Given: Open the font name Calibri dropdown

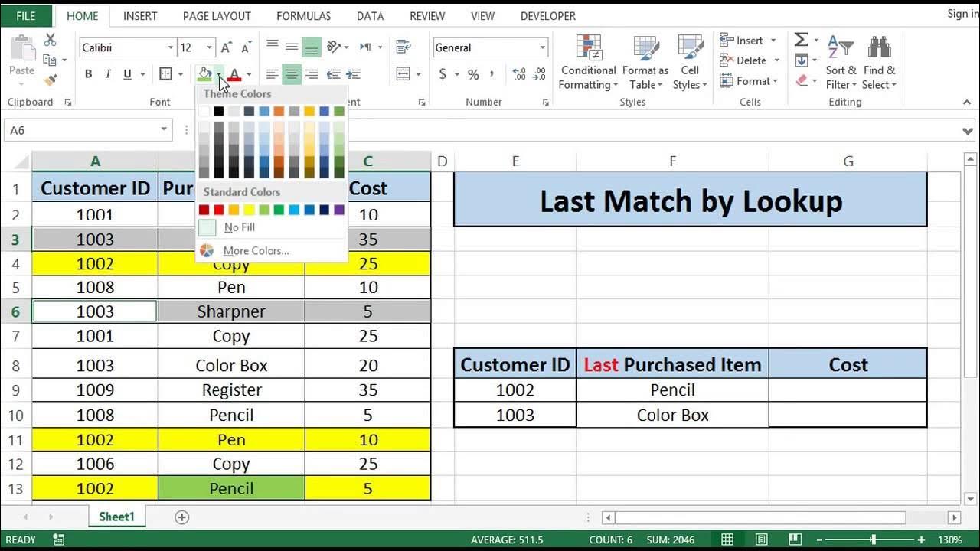Looking at the screenshot, I should (x=170, y=47).
